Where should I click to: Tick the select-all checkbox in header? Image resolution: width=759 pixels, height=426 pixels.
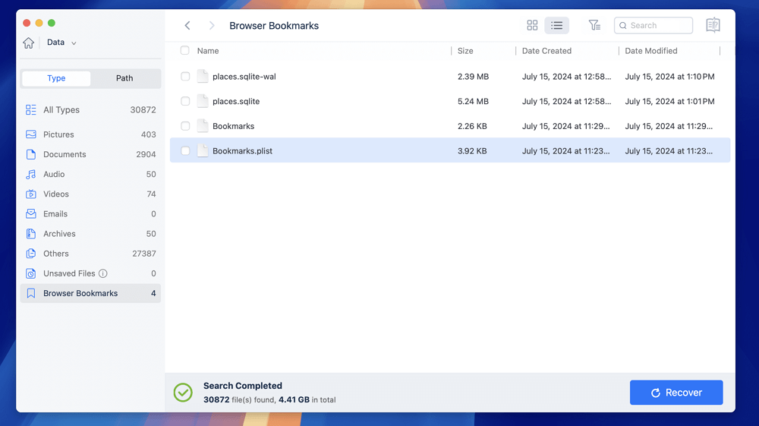click(185, 50)
